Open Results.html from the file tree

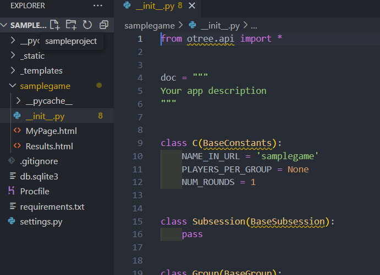coord(49,147)
